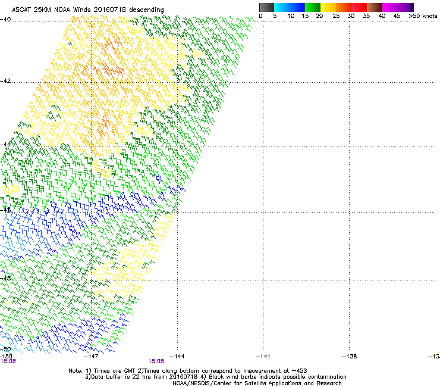Click the chart title "ASCAT 25KM NOAA Winds 20160718 descending"
Image resolution: width=440 pixels, height=387 pixels.
(x=87, y=10)
